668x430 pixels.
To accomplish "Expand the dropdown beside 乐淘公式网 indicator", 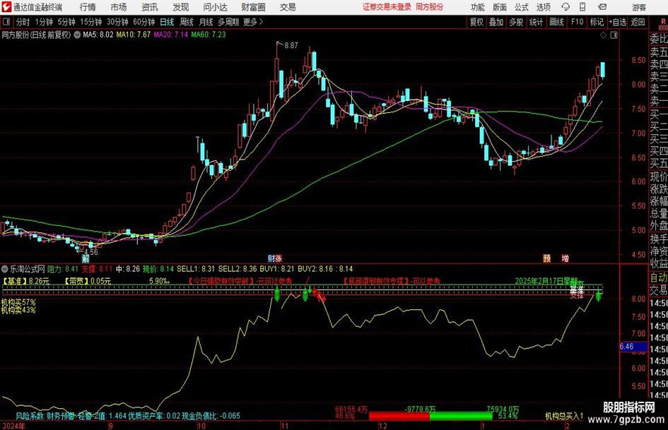I will pyautogui.click(x=5, y=269).
